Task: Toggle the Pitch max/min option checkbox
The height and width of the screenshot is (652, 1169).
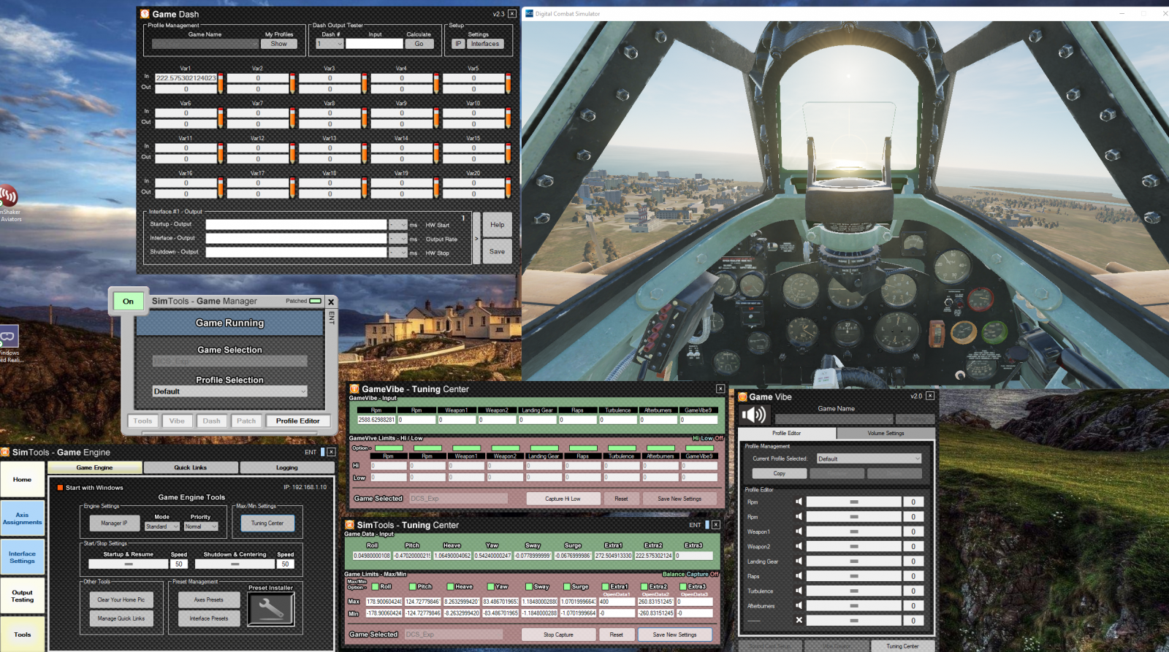Action: 412,586
